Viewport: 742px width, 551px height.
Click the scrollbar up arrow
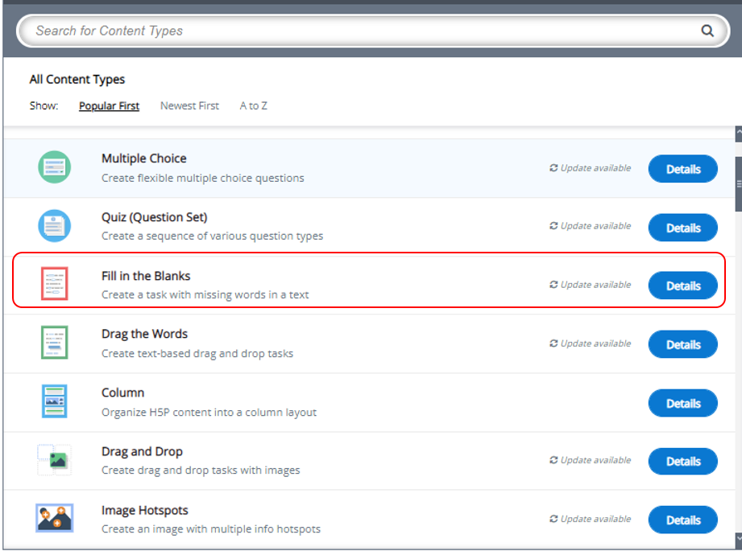click(x=737, y=133)
